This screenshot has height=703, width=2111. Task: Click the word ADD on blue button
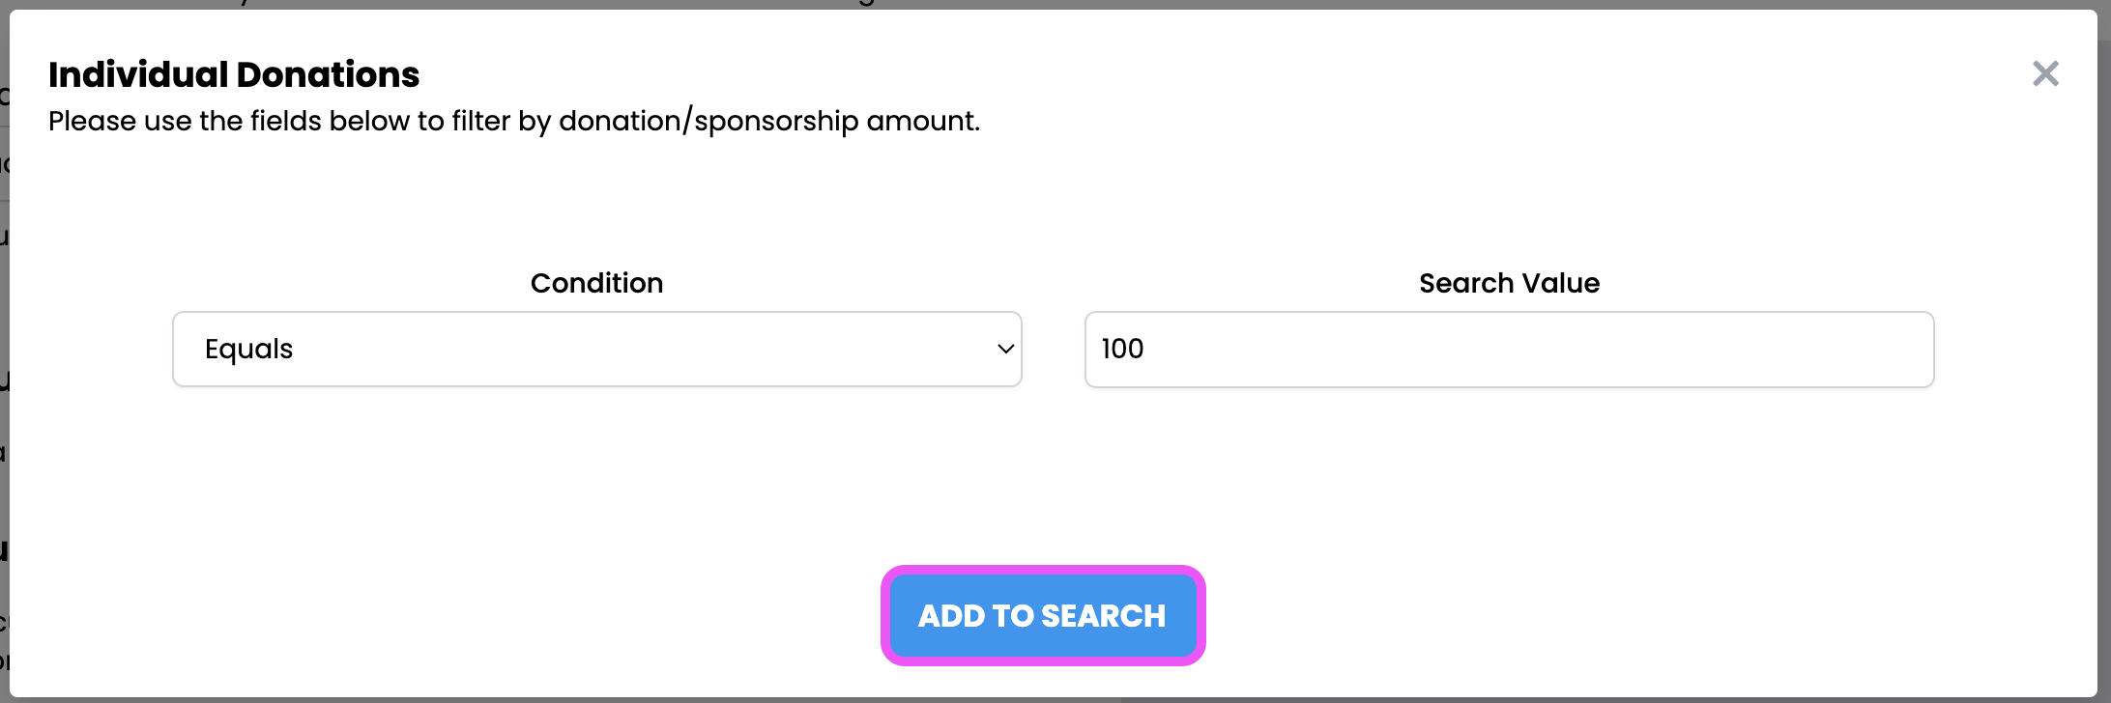click(x=951, y=616)
